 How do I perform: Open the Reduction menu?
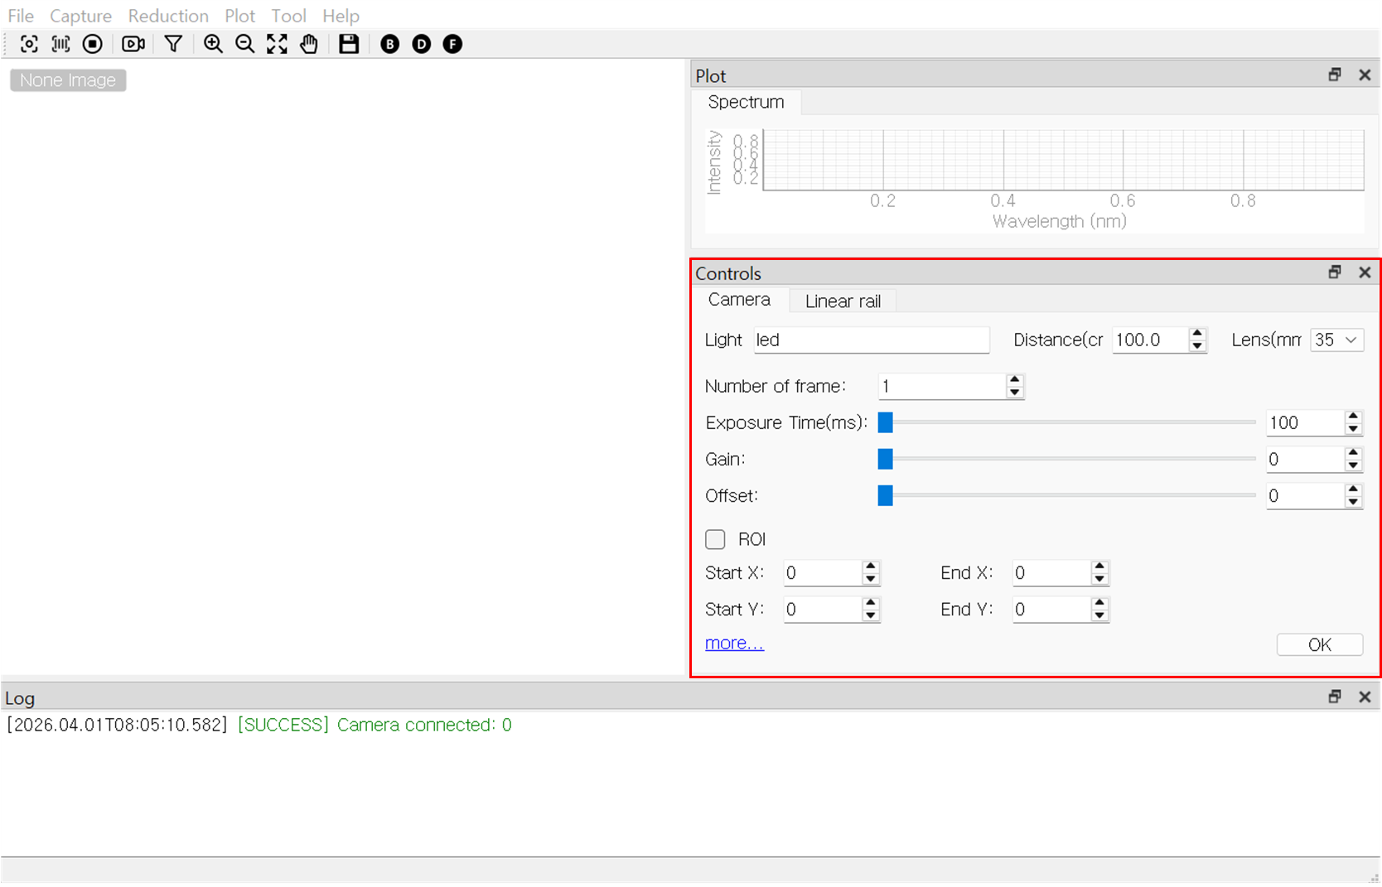click(x=168, y=16)
